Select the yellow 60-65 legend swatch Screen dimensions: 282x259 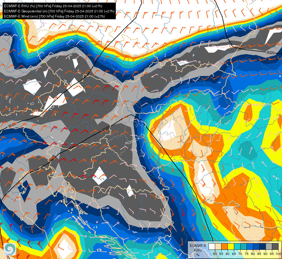(x=231, y=246)
